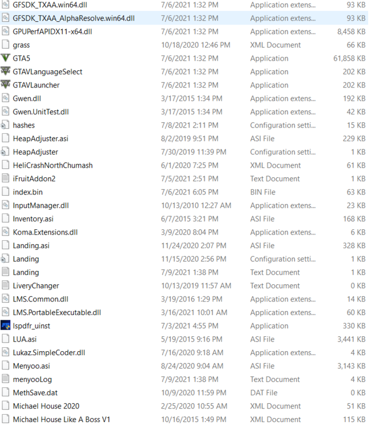Image resolution: width=383 pixels, height=429 pixels.
Task: Select the GTA5 file name
Action: tap(21, 58)
